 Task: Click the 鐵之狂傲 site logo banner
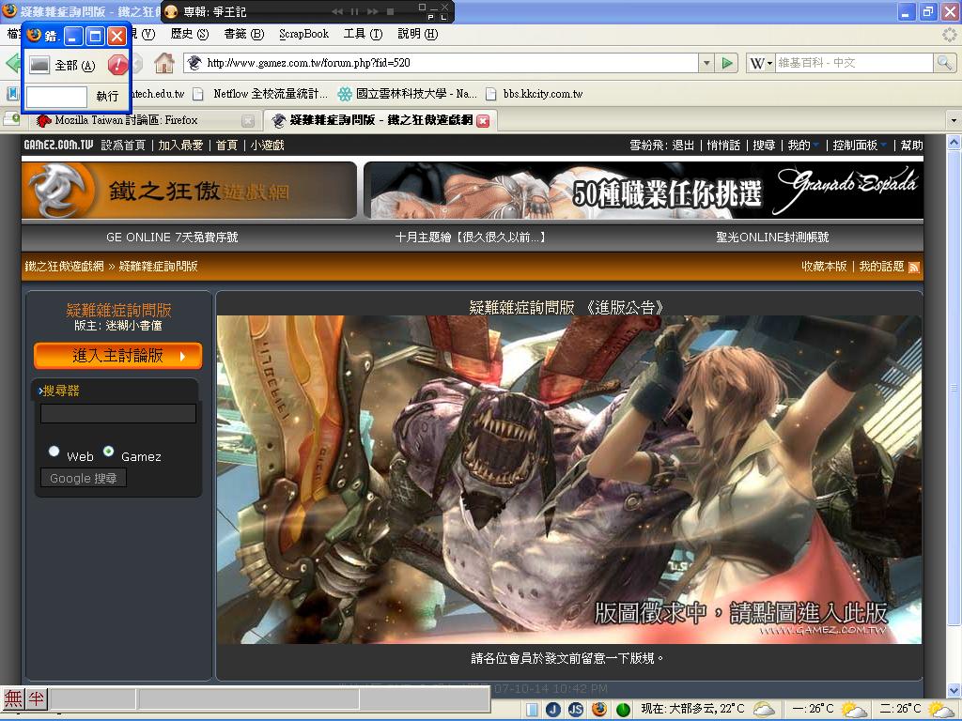pyautogui.click(x=189, y=190)
